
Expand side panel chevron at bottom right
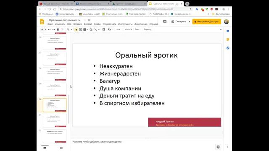coord(228,147)
